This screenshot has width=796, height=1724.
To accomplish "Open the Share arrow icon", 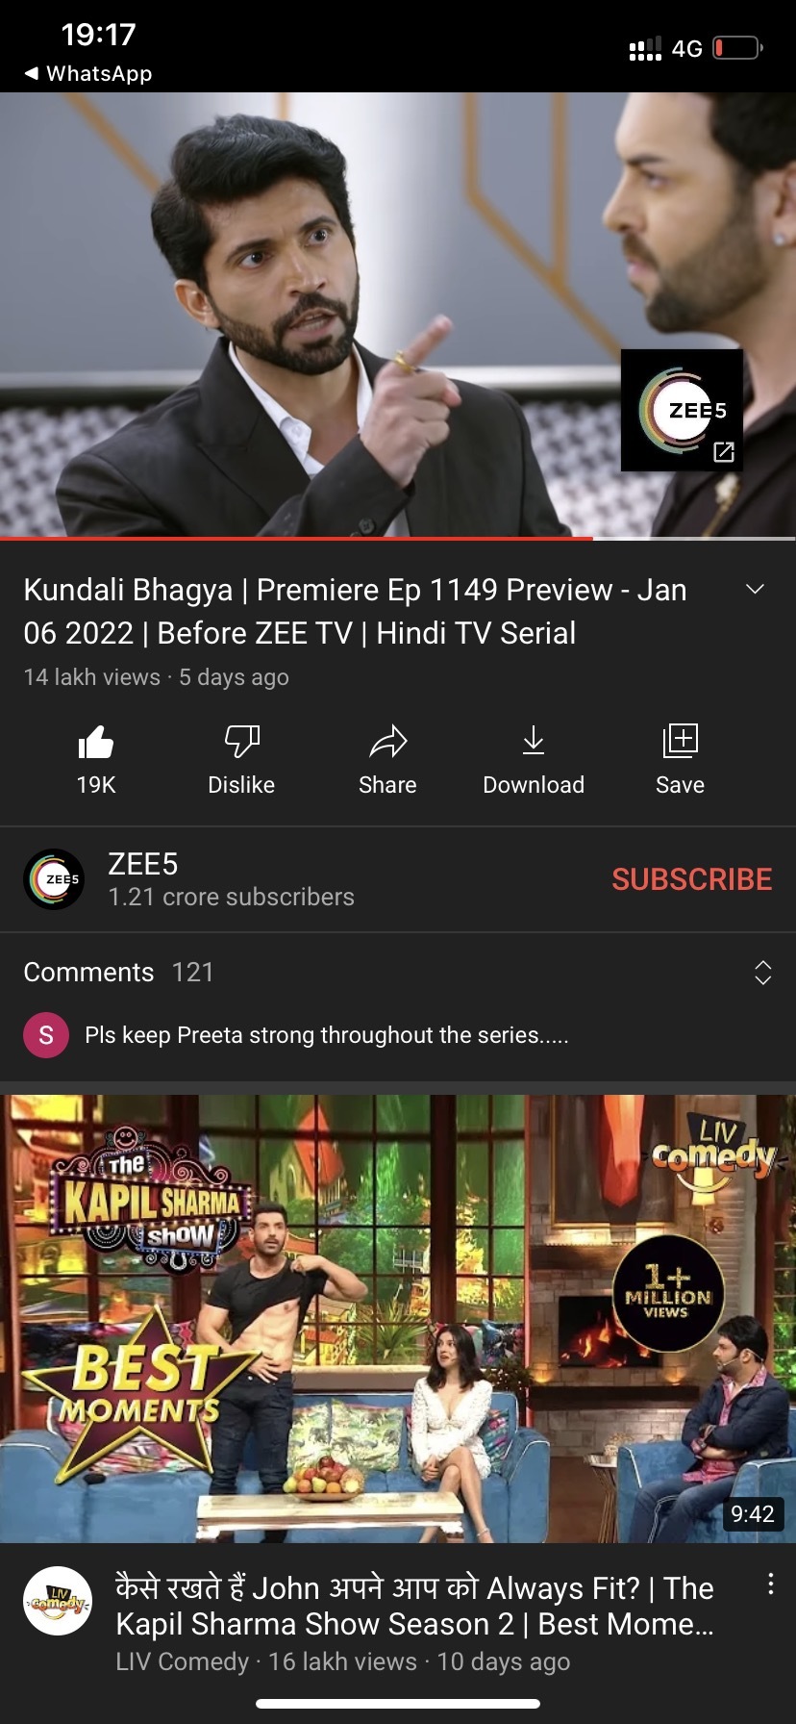I will coord(387,742).
